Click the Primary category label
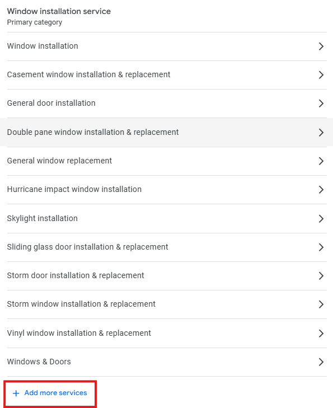This screenshot has width=333, height=408. [34, 22]
